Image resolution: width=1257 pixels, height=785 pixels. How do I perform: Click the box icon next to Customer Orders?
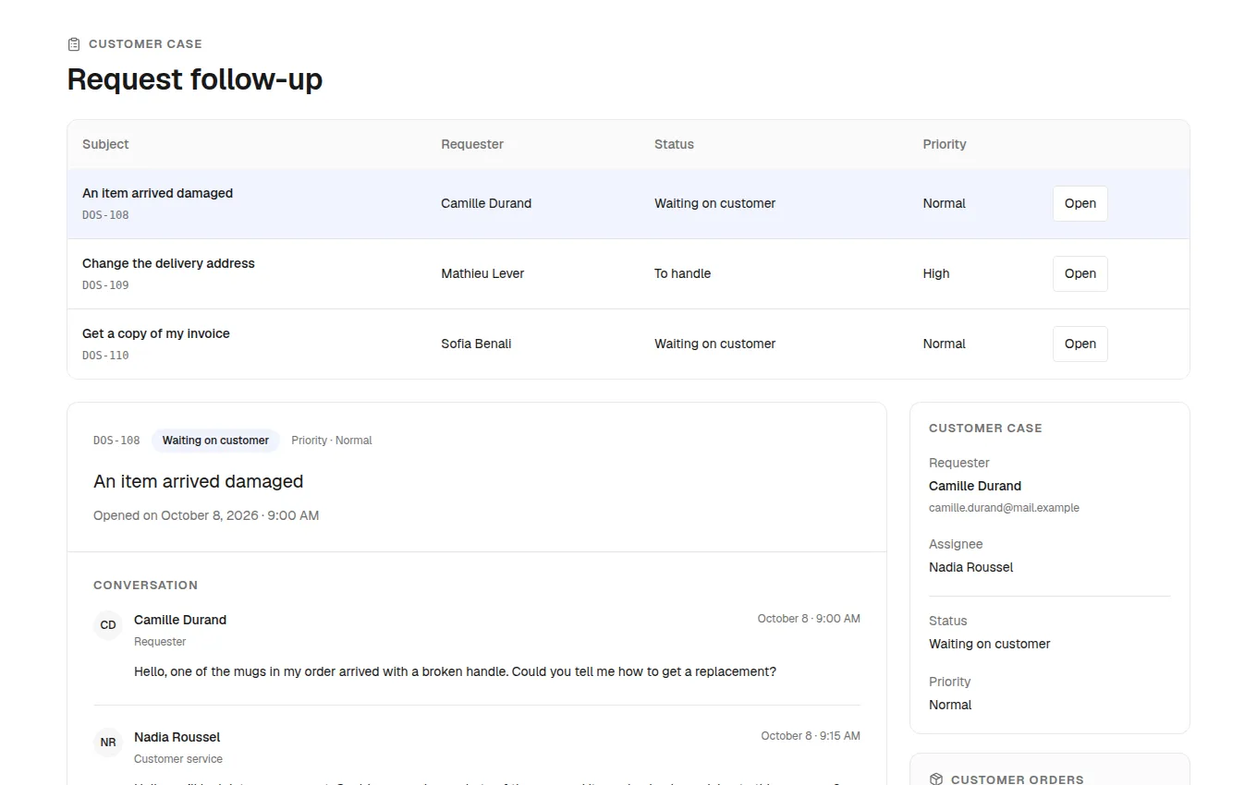pyautogui.click(x=936, y=779)
